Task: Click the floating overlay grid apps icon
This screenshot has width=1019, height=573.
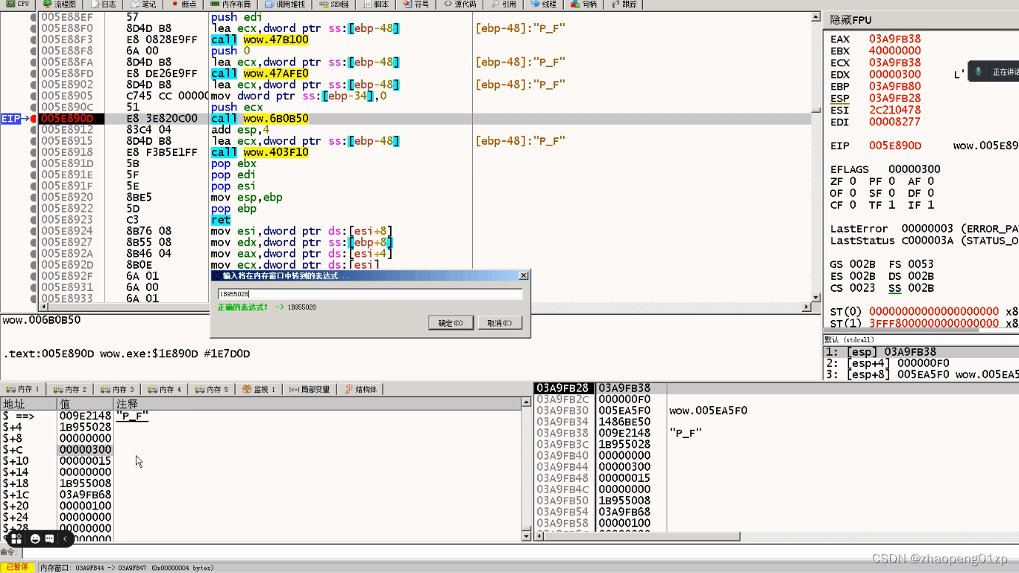Action: coord(16,539)
